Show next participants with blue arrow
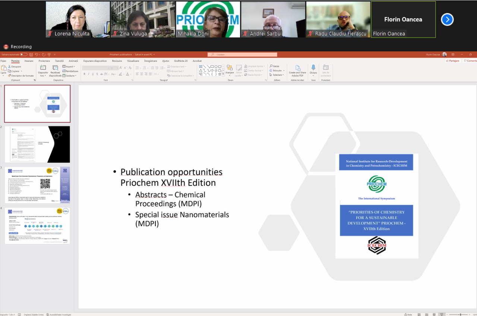This screenshot has width=477, height=316. (x=447, y=19)
